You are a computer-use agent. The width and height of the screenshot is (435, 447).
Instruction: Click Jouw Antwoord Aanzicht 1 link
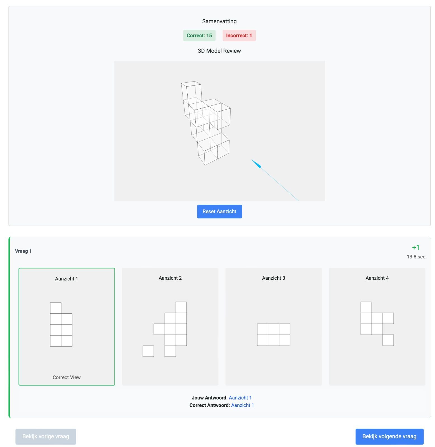tap(240, 398)
